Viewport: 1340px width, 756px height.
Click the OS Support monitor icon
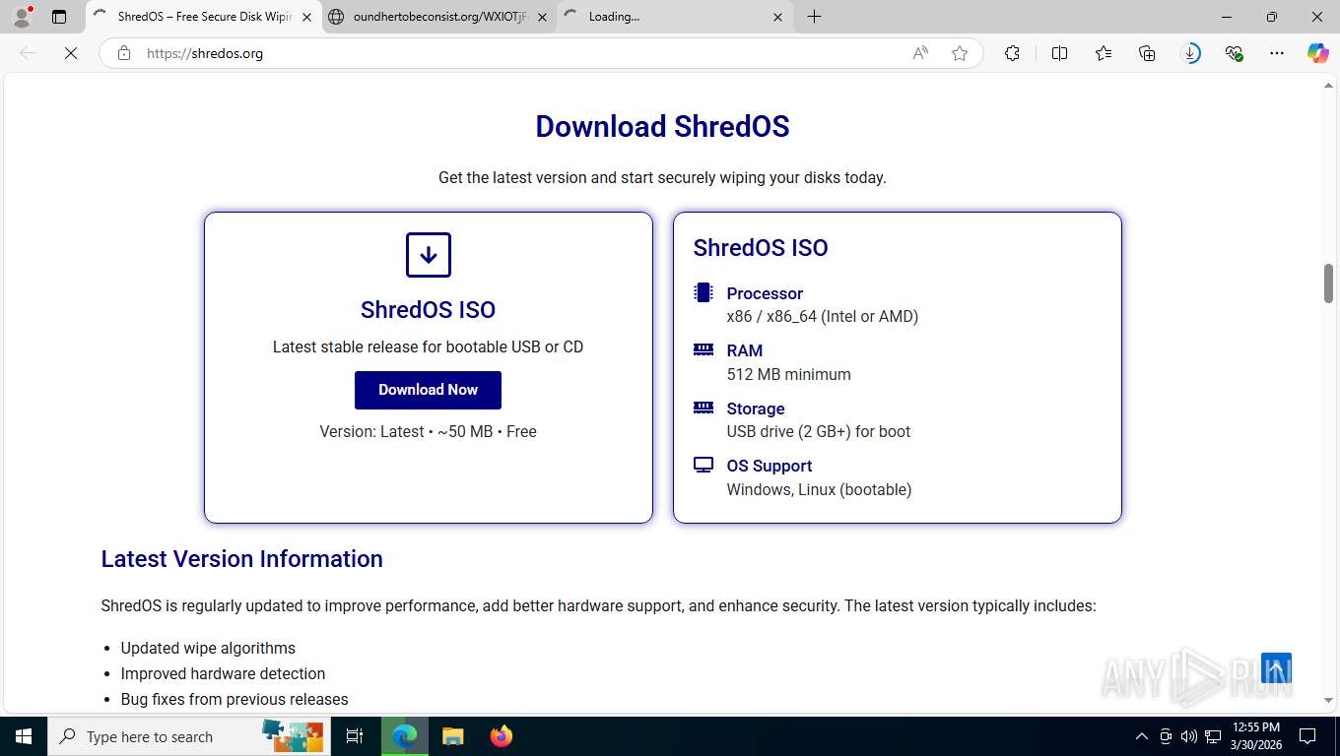coord(703,465)
